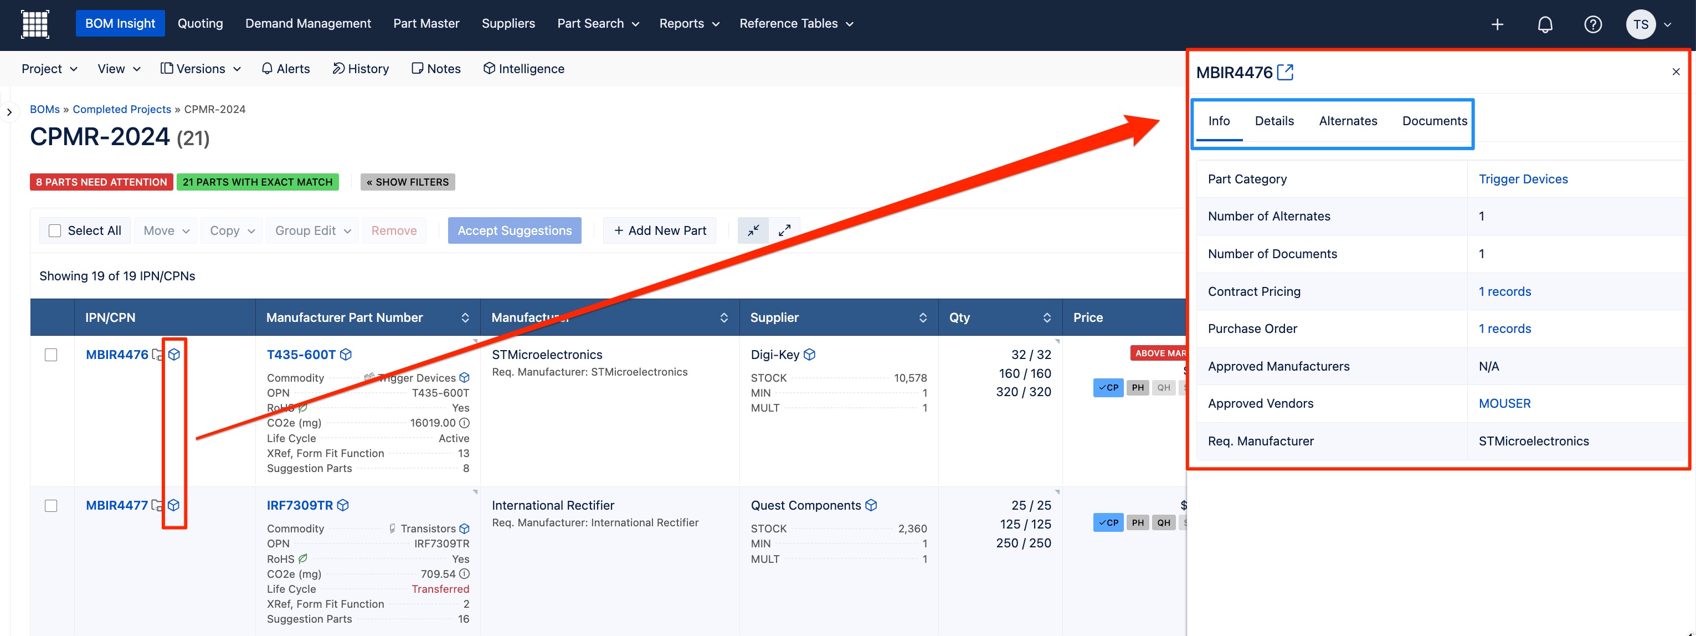Switch to the Documents tab
The image size is (1696, 636).
pyautogui.click(x=1435, y=121)
